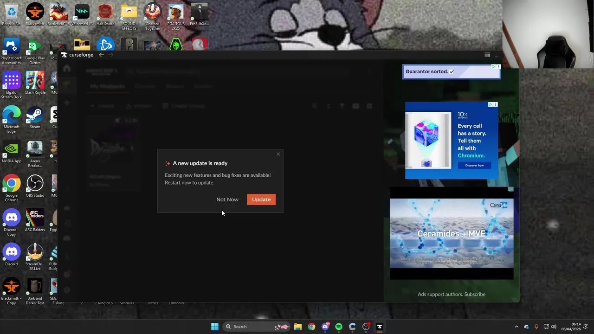Select the SOUND EFFECTS folder

pyautogui.click(x=129, y=18)
